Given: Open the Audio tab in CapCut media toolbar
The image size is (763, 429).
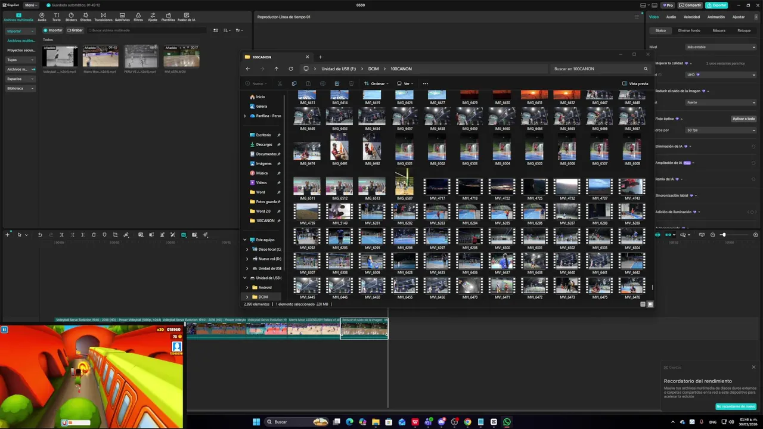Looking at the screenshot, I should [x=42, y=17].
